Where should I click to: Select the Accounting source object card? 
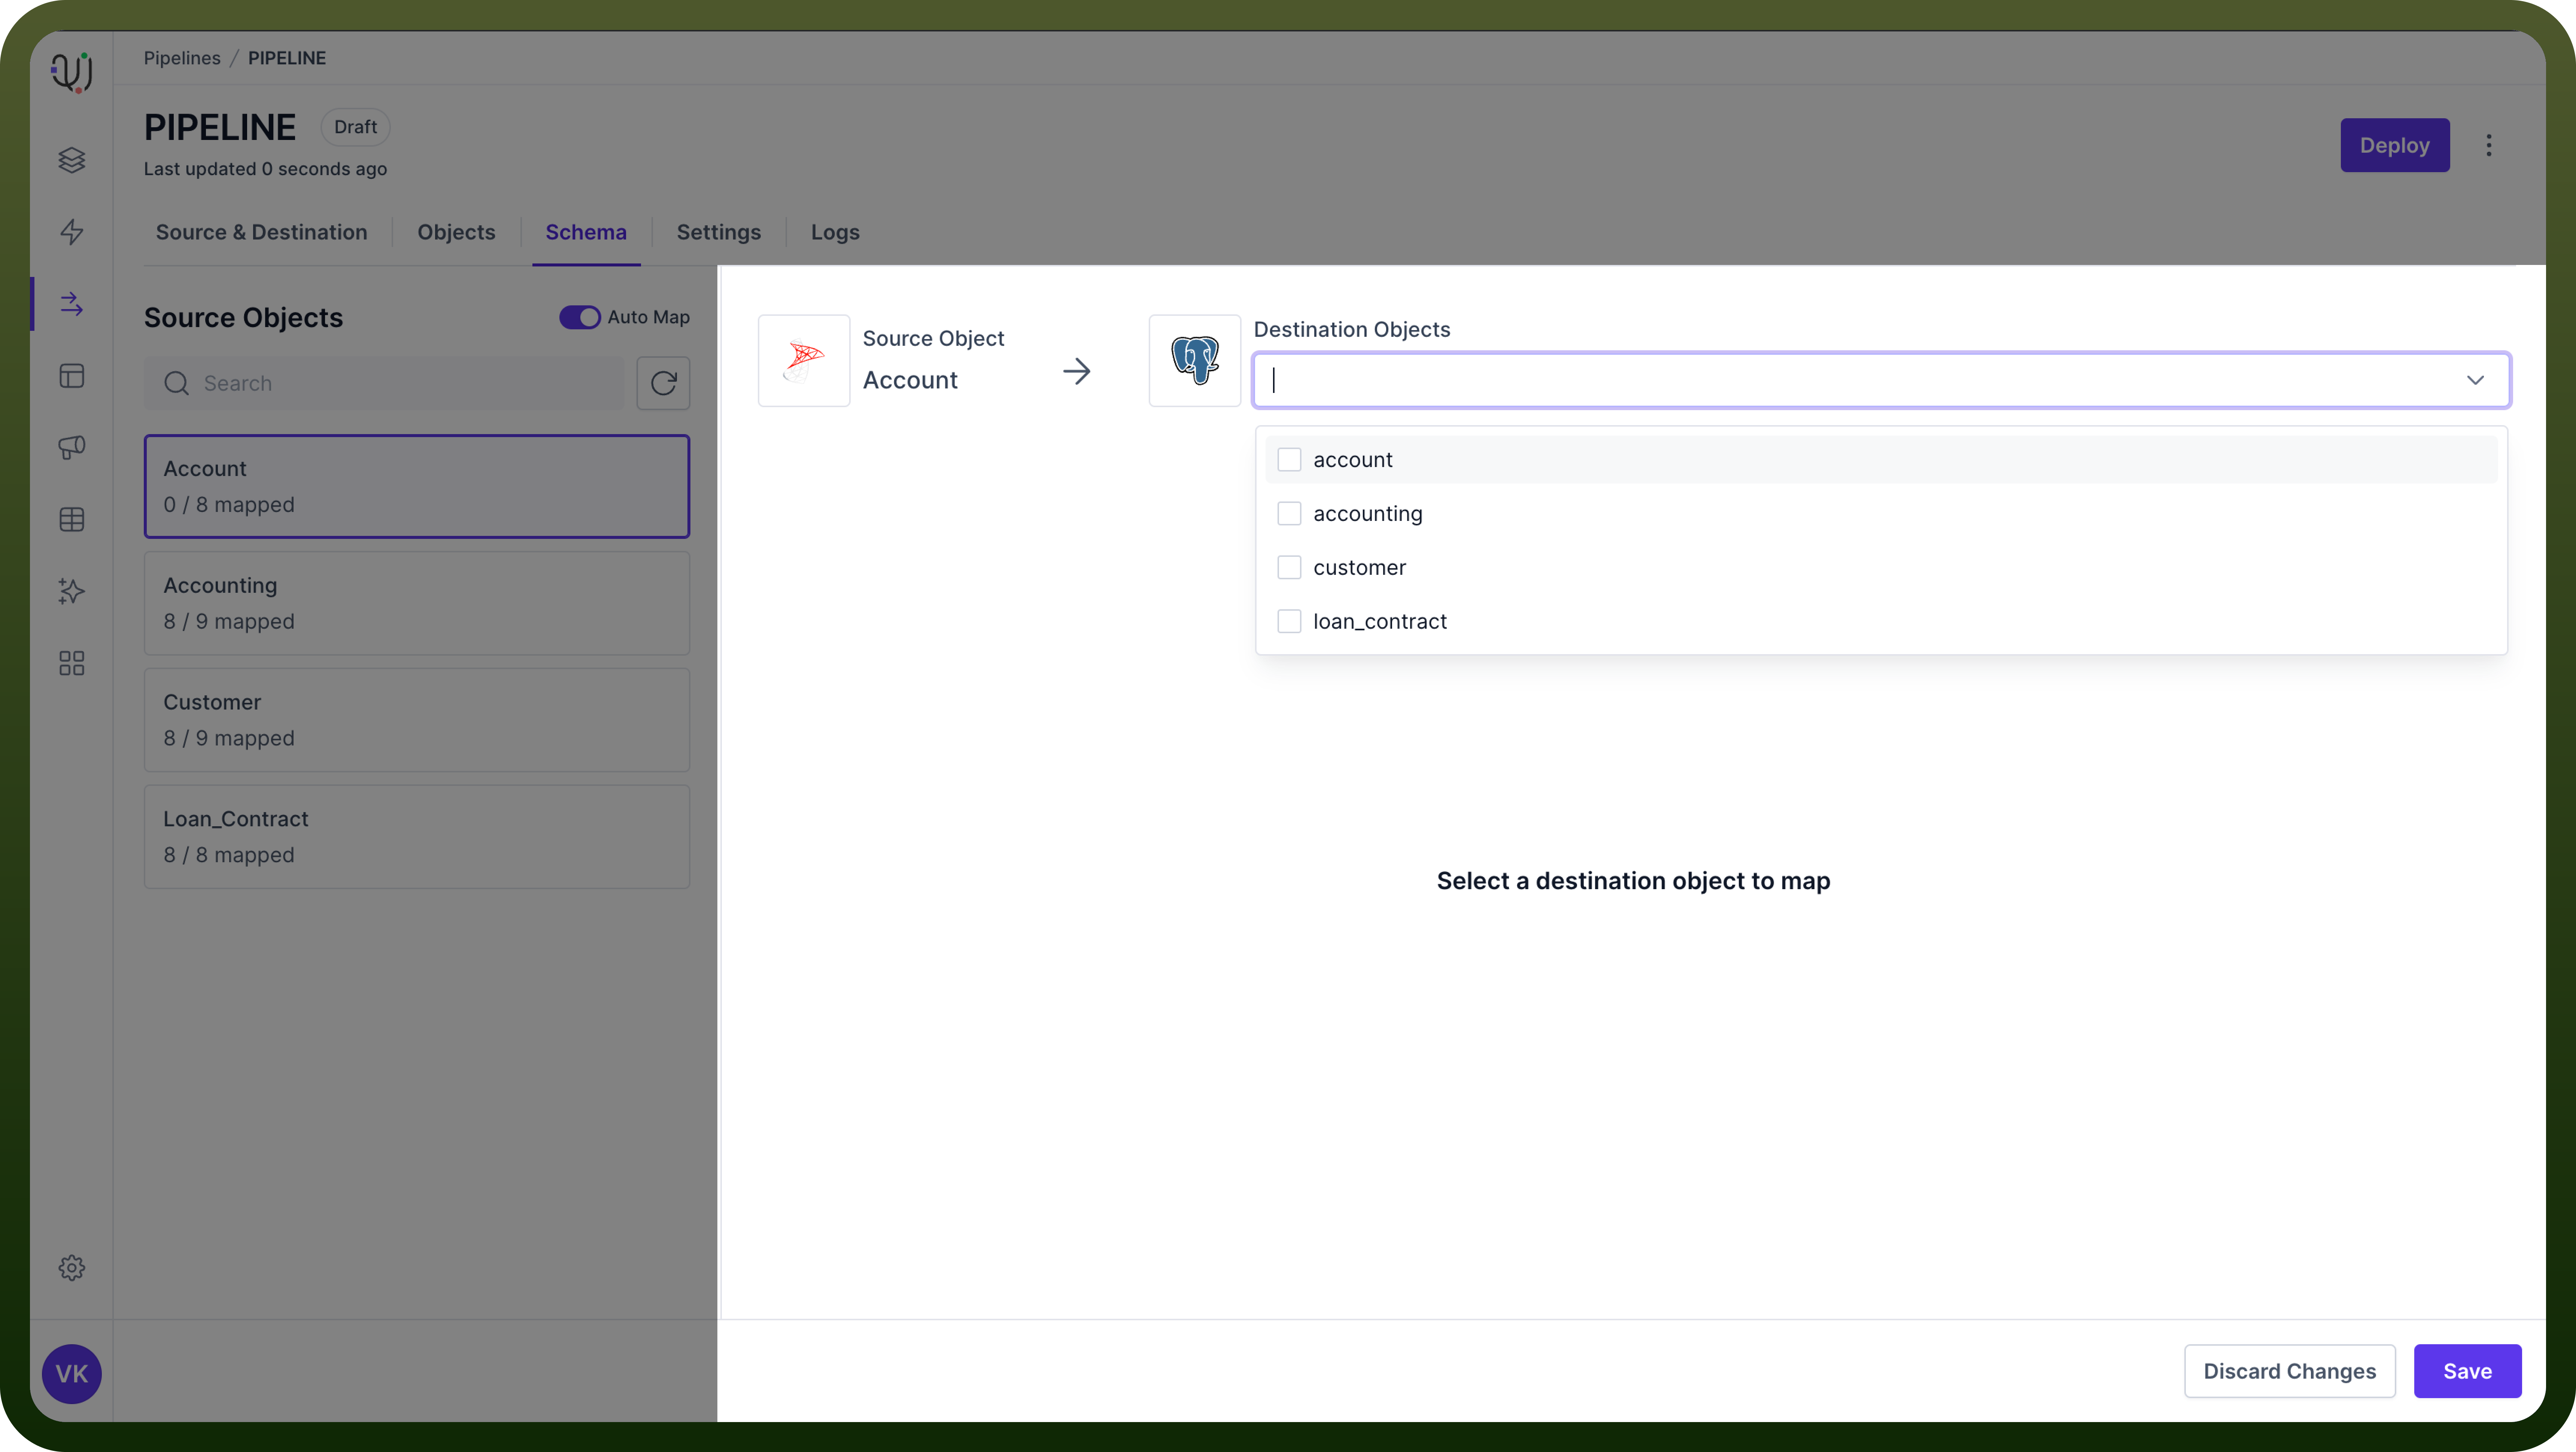tap(417, 604)
